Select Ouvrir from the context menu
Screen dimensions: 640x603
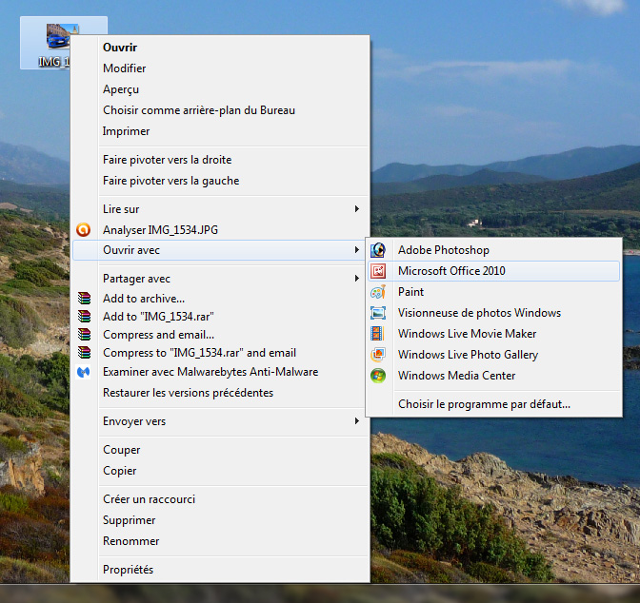tap(120, 47)
